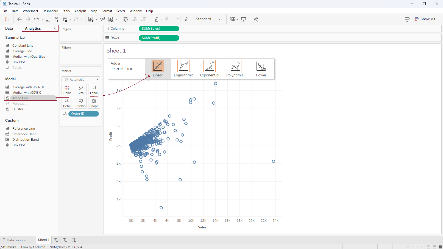Image resolution: width=443 pixels, height=249 pixels.
Task: Toggle mark labels with the T icon
Action: [178, 19]
